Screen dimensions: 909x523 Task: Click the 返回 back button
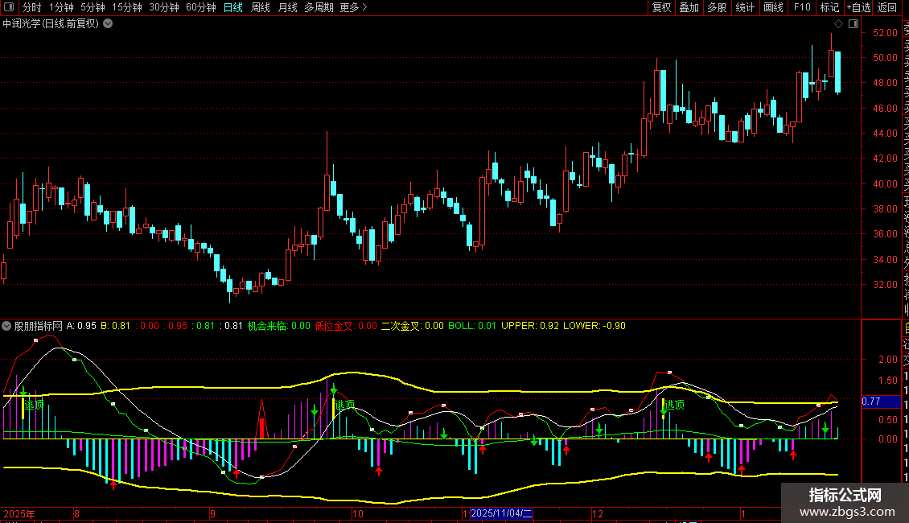[x=887, y=7]
